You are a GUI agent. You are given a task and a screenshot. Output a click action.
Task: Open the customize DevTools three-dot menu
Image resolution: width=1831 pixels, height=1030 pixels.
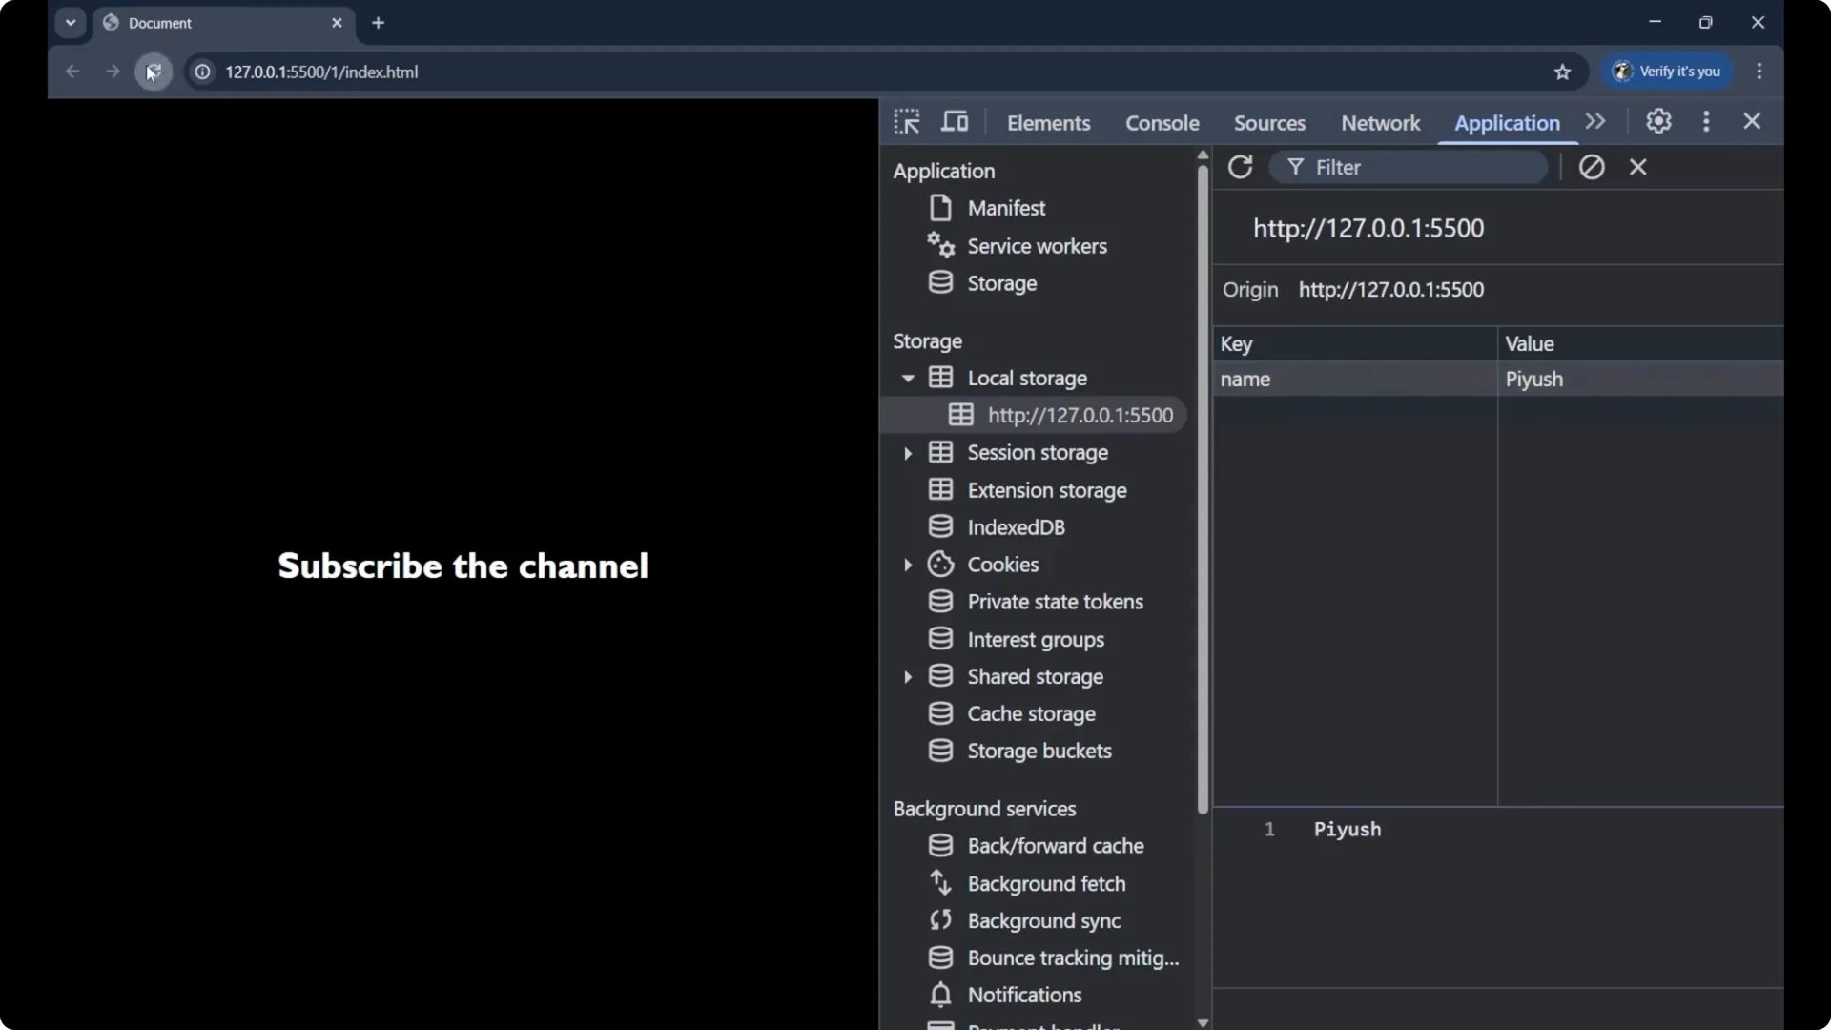tap(1706, 121)
